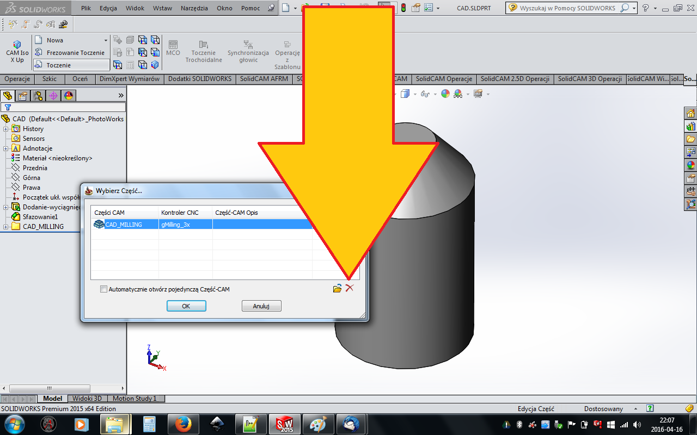
Task: Click Anuluj in Wybierz Część dialog
Action: click(261, 306)
